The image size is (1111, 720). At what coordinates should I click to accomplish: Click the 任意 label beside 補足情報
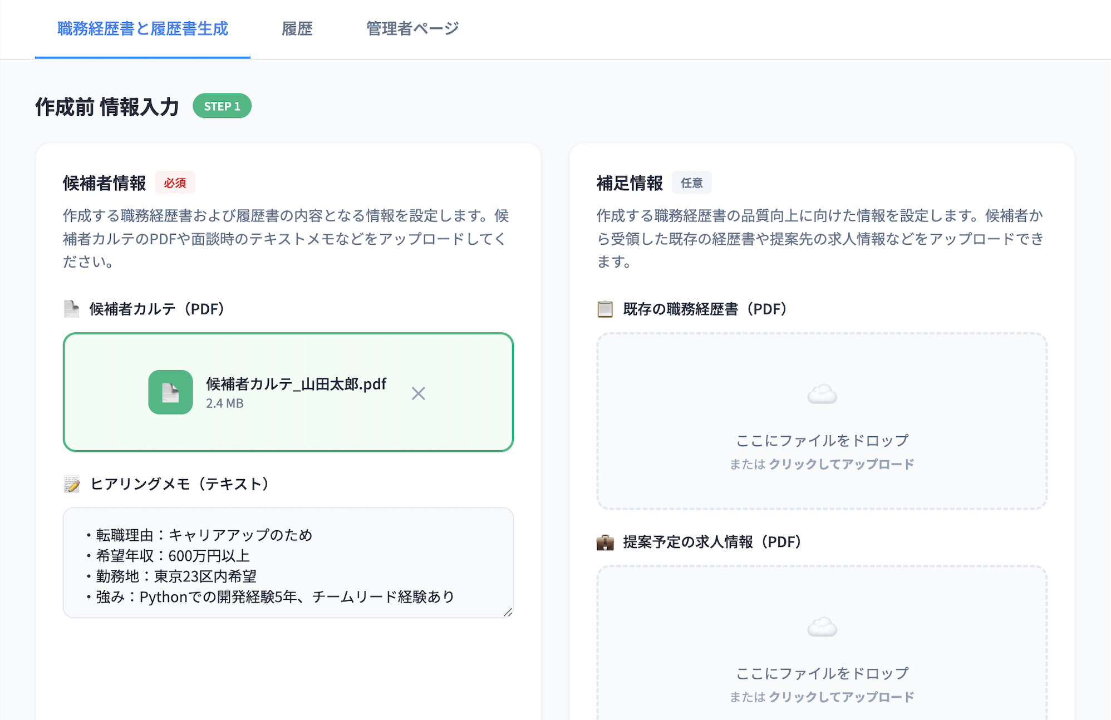click(x=692, y=183)
